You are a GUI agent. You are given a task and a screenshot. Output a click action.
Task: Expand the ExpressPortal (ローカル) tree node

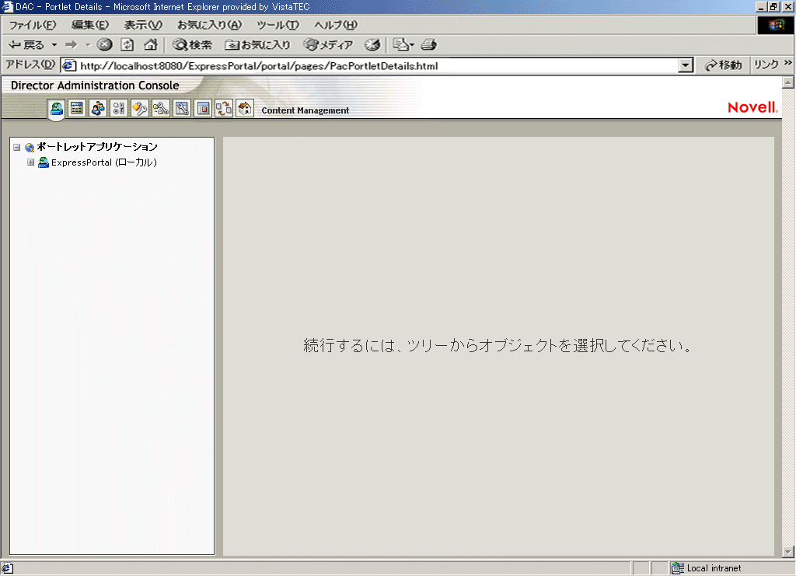30,162
